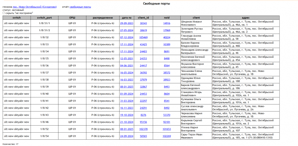Screen dimensions: 298x146
Task: Open client_id link 102378
Action: [143, 129]
